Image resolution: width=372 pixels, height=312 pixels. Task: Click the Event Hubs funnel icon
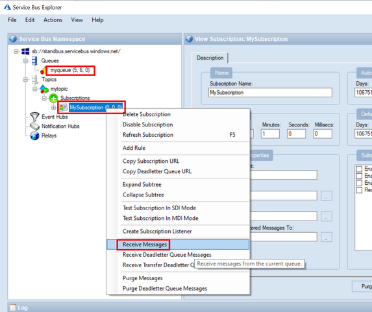(x=34, y=117)
